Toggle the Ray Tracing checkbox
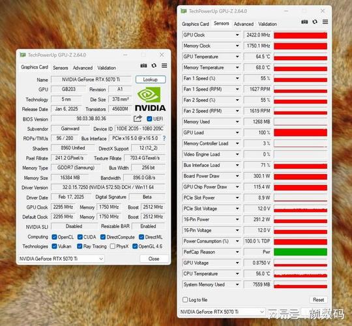 coord(80,246)
